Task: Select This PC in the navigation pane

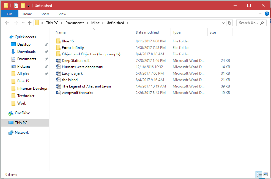Action: tap(21, 123)
